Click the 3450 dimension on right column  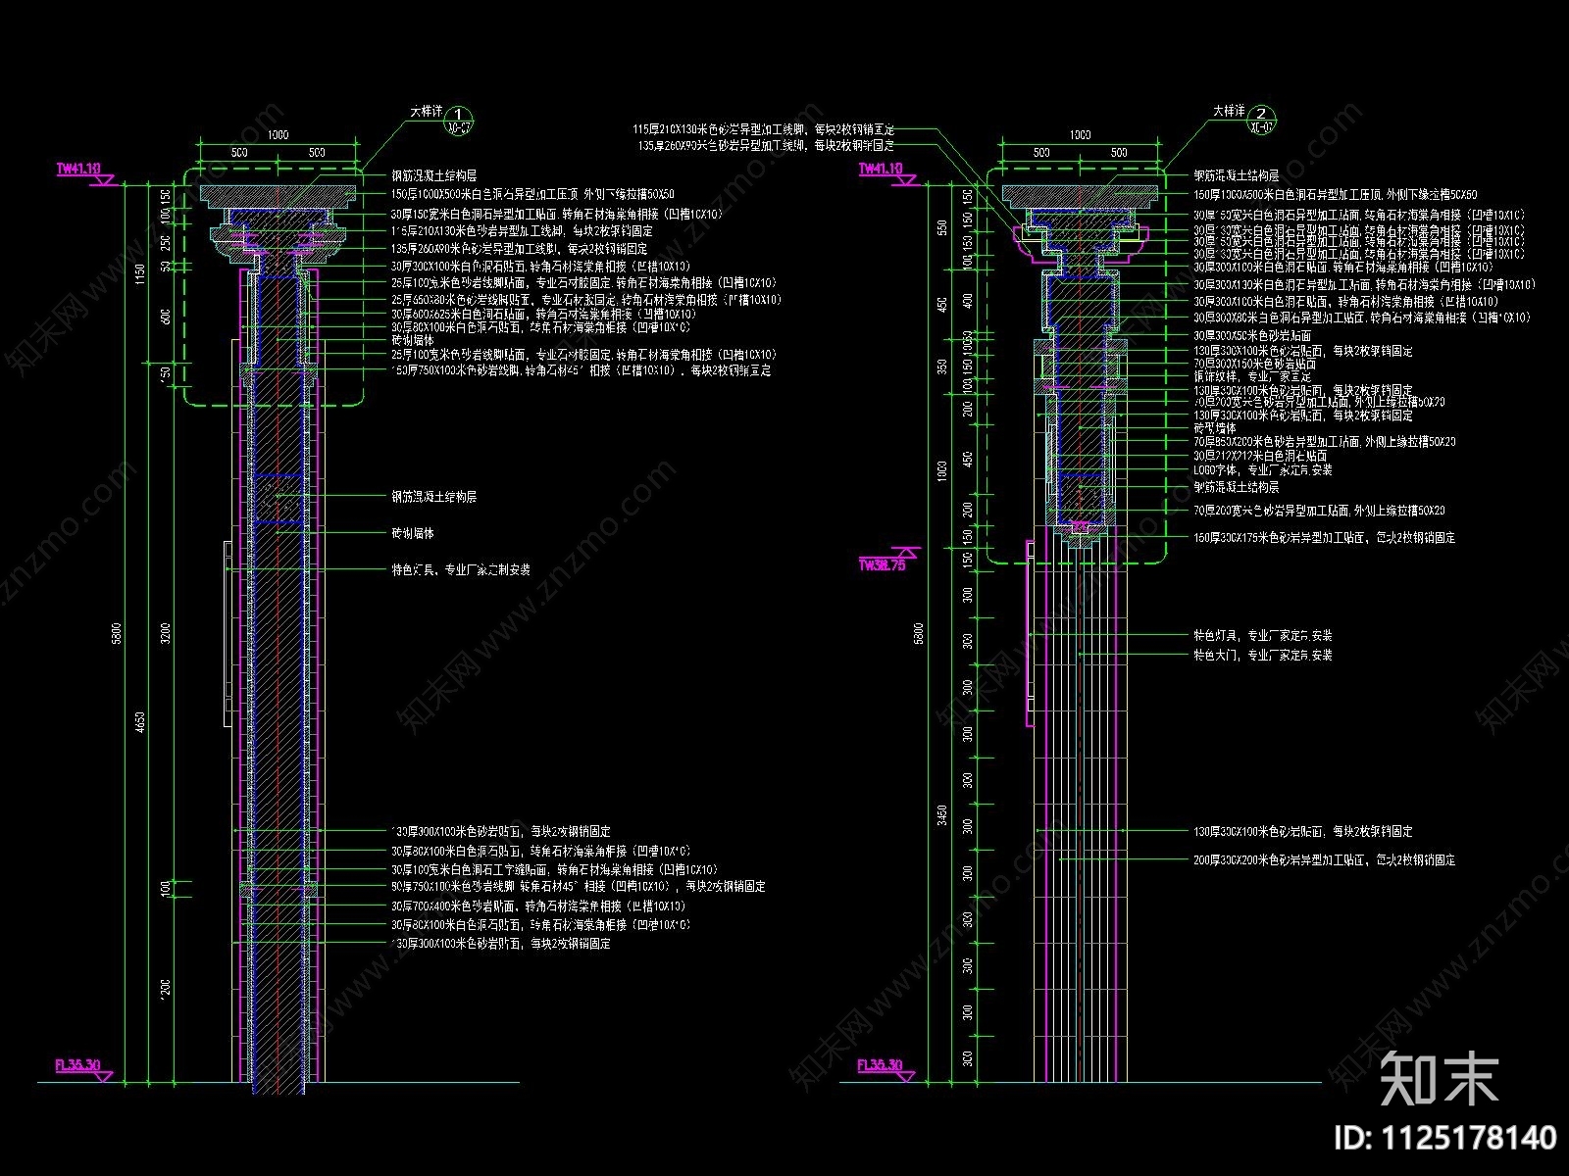[943, 815]
